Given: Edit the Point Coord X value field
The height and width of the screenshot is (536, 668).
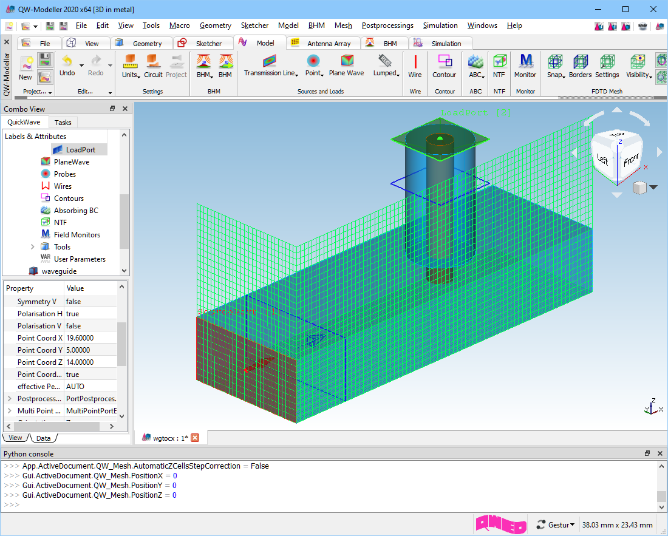Looking at the screenshot, I should click(x=90, y=338).
